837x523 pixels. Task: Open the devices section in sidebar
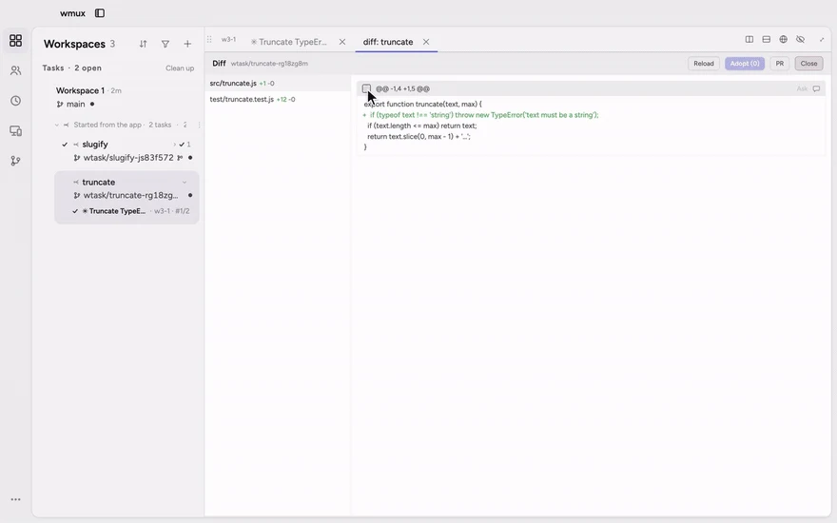pos(15,131)
